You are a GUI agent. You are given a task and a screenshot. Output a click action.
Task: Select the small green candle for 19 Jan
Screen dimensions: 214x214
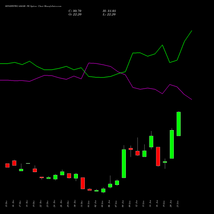(165, 162)
